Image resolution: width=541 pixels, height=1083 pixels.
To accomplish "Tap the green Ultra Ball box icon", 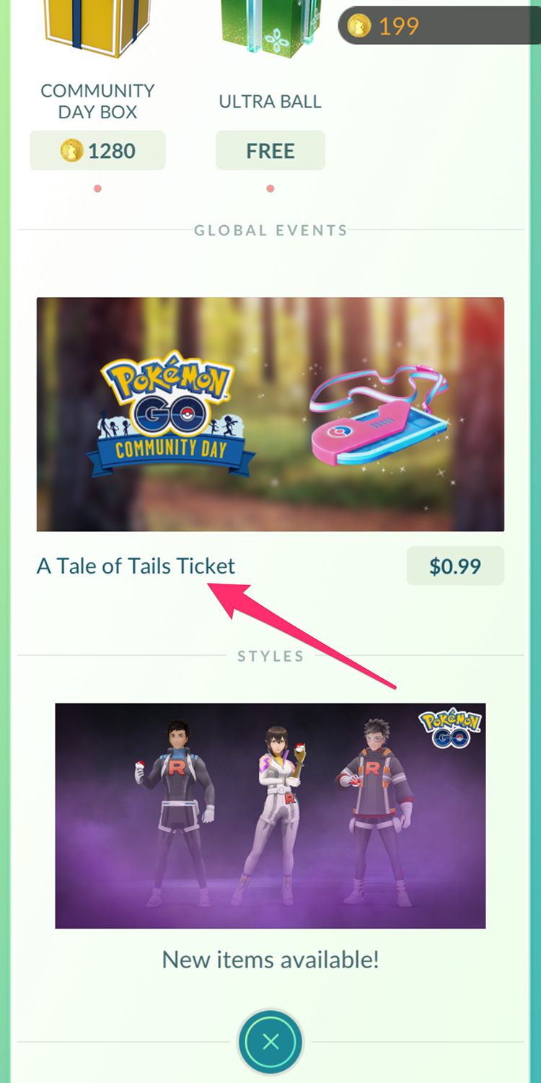I will pos(270,29).
